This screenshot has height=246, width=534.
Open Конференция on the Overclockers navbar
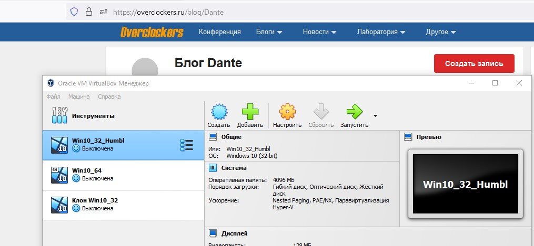point(220,32)
